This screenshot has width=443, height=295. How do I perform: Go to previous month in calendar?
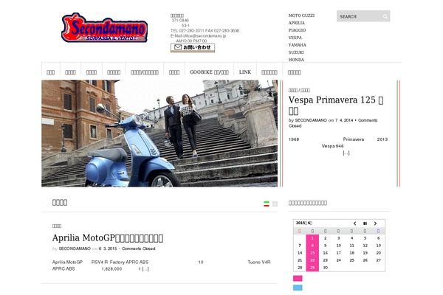click(354, 223)
